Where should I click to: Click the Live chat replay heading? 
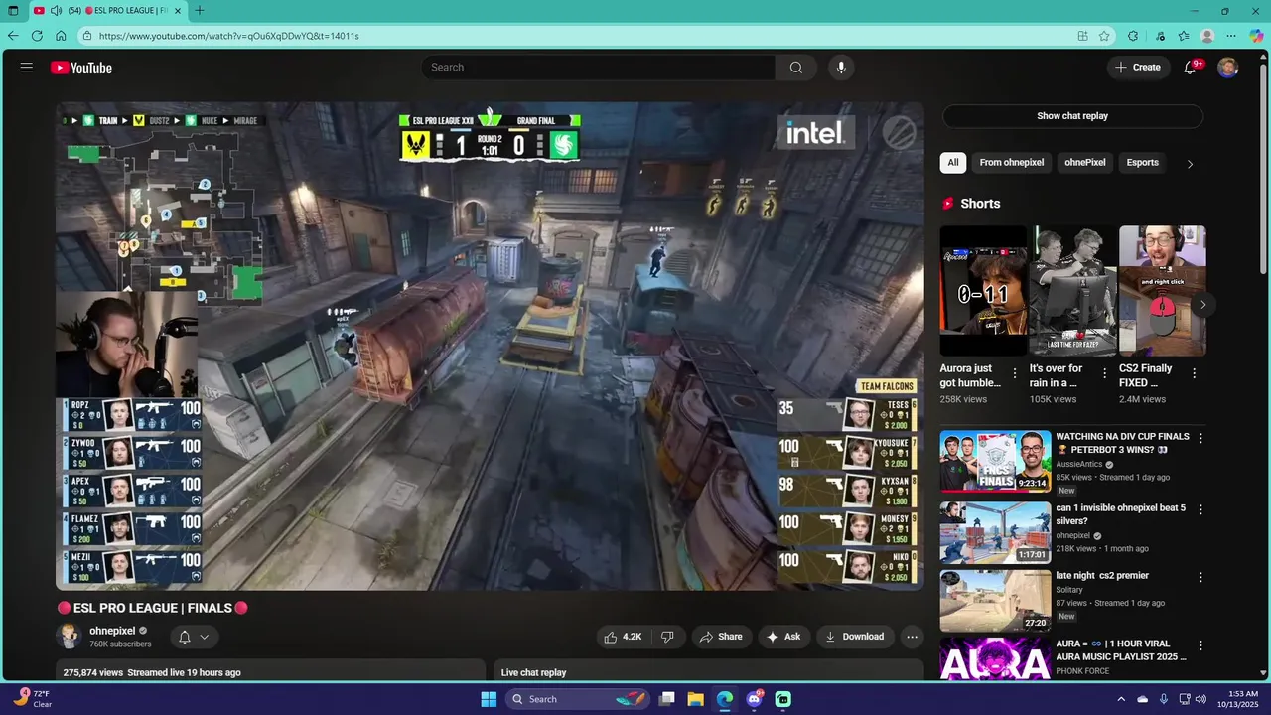coord(533,672)
